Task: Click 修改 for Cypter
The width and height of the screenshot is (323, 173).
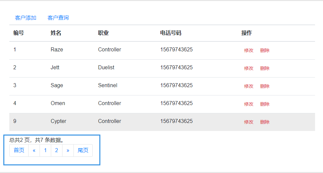Action: pos(249,122)
